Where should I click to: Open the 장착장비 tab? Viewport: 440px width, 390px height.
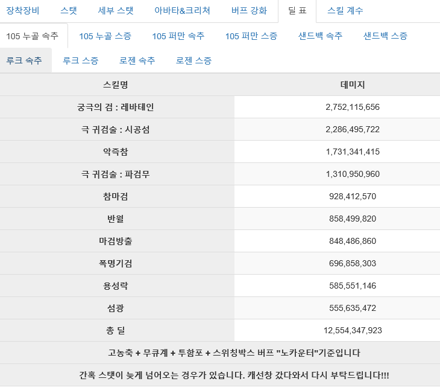click(x=23, y=11)
